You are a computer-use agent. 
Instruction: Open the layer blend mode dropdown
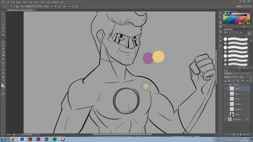(231, 77)
